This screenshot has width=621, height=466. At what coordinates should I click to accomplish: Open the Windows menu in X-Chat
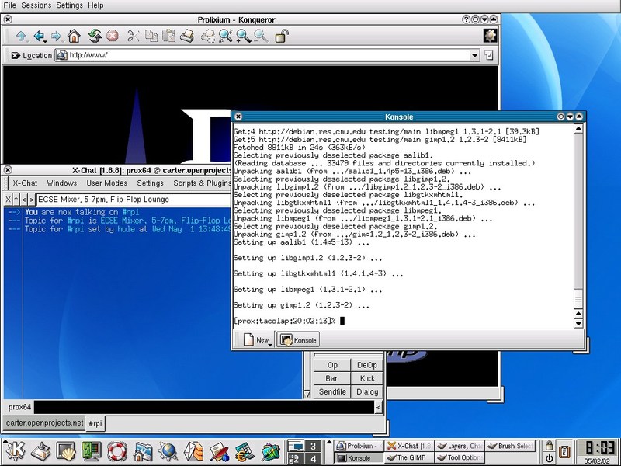click(62, 183)
